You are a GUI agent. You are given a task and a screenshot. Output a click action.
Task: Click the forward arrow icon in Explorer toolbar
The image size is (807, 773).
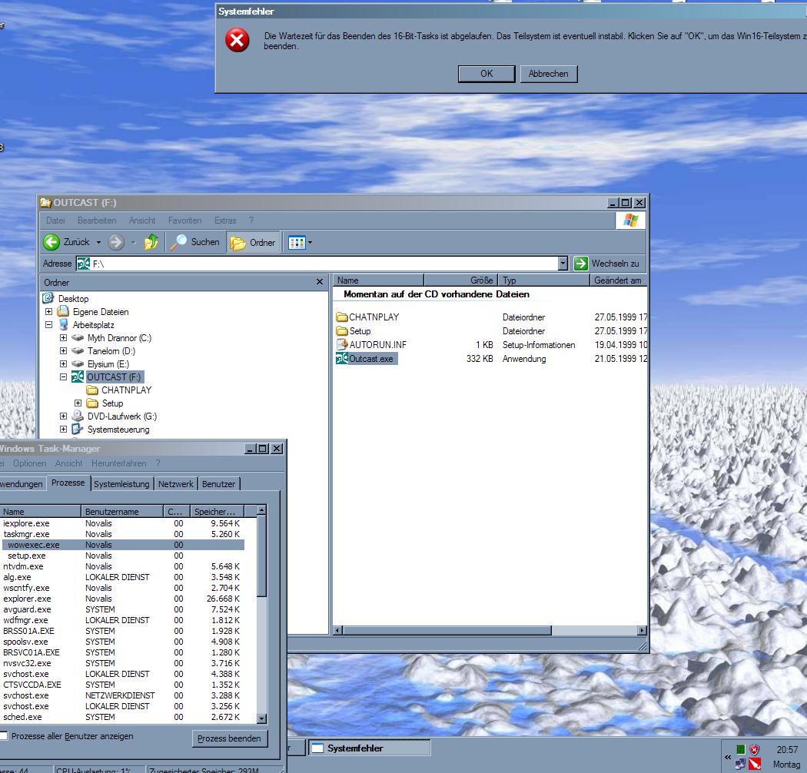(x=116, y=242)
